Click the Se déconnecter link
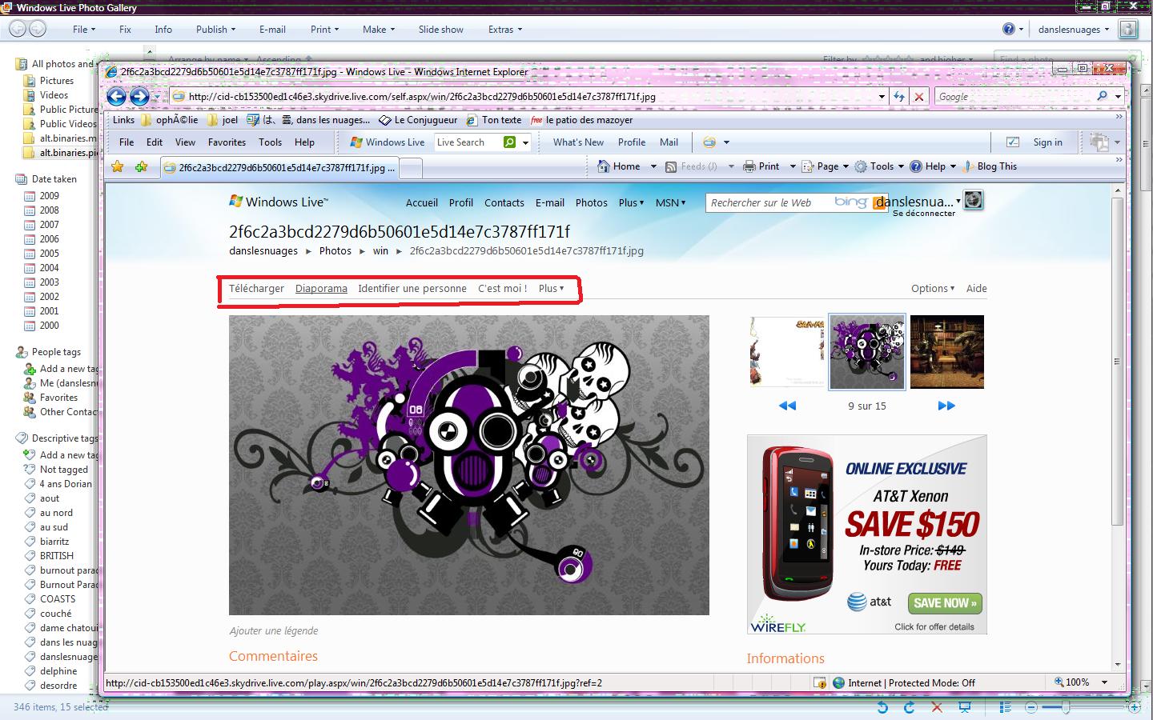The image size is (1153, 720). 924,214
